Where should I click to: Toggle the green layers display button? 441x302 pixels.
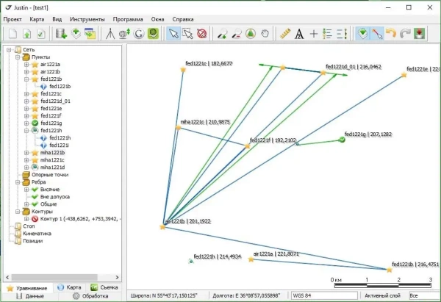[x=362, y=34]
